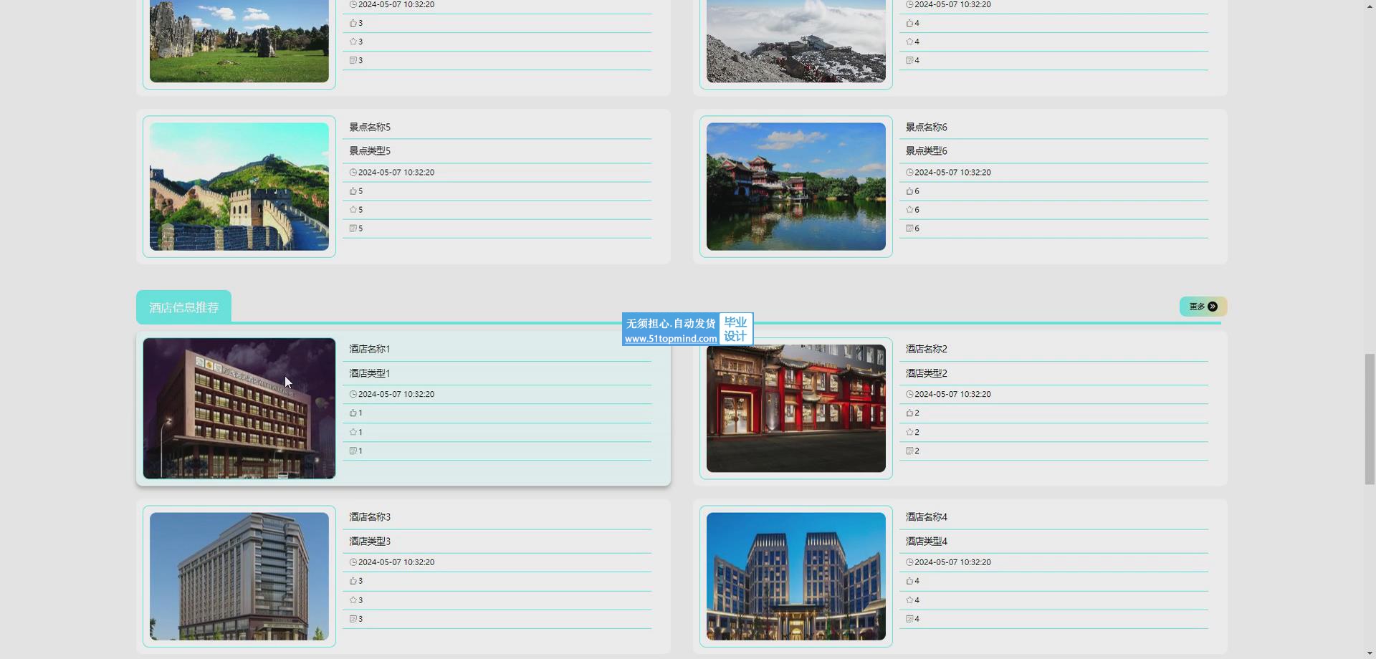The width and height of the screenshot is (1376, 659).
Task: Open the 酒店名称2 title link
Action: (x=927, y=349)
